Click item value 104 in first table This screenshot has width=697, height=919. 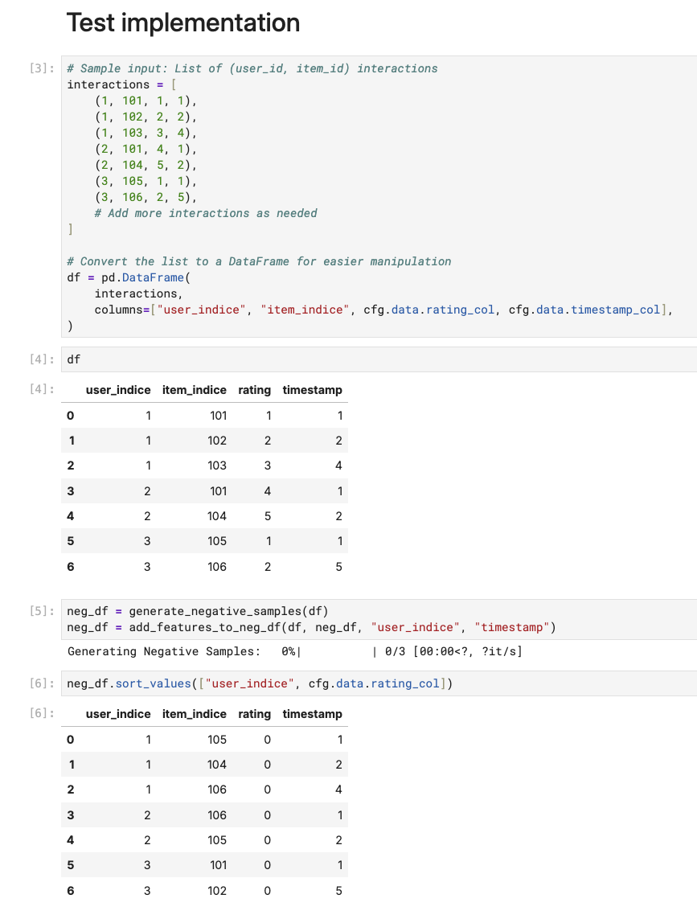click(x=217, y=516)
